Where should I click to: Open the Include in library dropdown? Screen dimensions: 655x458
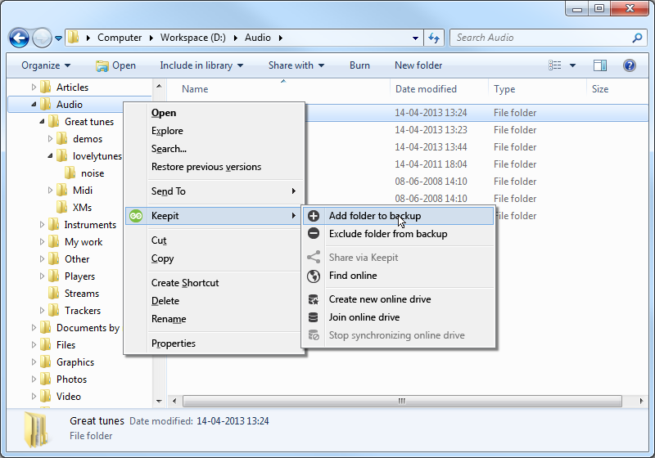201,65
